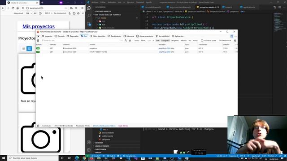Filter network requests by Tipografía

(165, 41)
